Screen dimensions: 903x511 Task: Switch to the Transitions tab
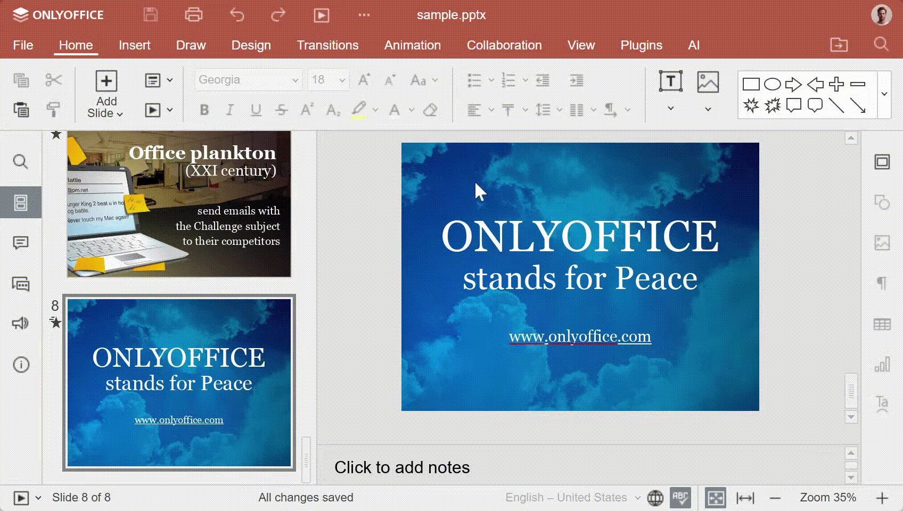[x=327, y=45]
